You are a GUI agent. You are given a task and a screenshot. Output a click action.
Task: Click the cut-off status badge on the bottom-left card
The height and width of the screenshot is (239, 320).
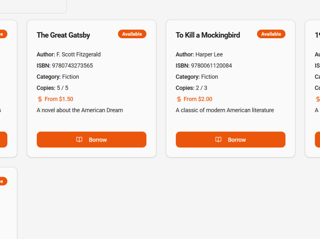[4, 181]
